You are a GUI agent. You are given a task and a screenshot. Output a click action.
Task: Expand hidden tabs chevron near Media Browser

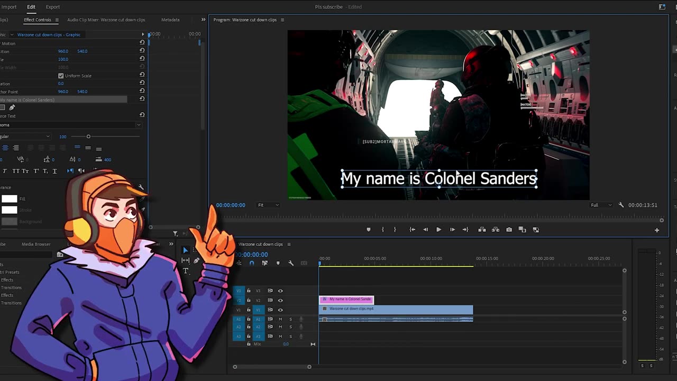click(171, 244)
